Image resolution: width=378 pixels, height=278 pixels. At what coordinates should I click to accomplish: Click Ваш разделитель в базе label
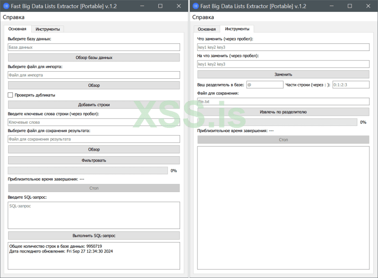click(x=221, y=85)
